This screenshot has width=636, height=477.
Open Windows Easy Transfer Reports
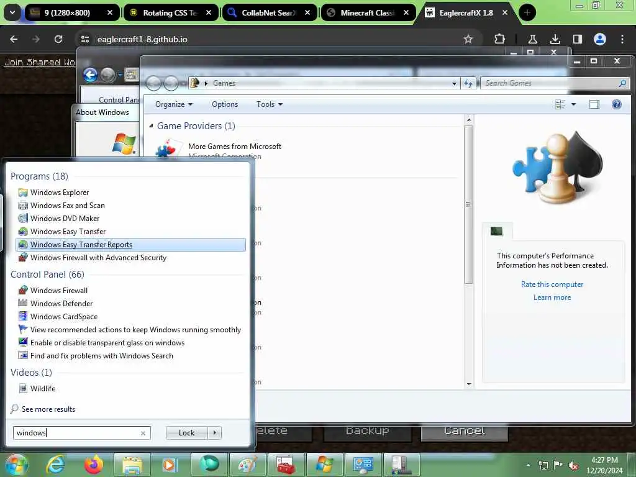click(x=130, y=245)
